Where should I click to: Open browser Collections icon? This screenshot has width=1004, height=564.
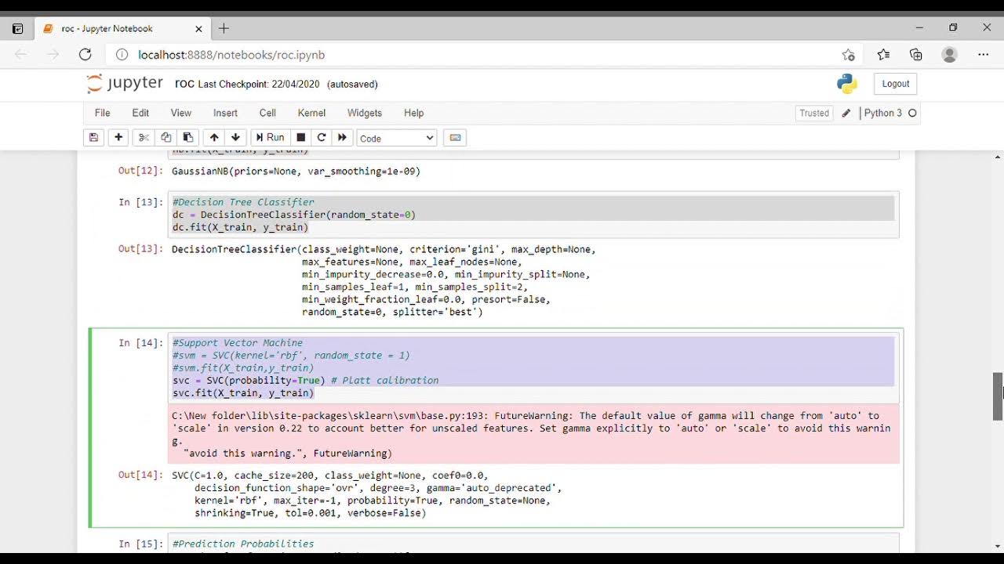(x=916, y=55)
